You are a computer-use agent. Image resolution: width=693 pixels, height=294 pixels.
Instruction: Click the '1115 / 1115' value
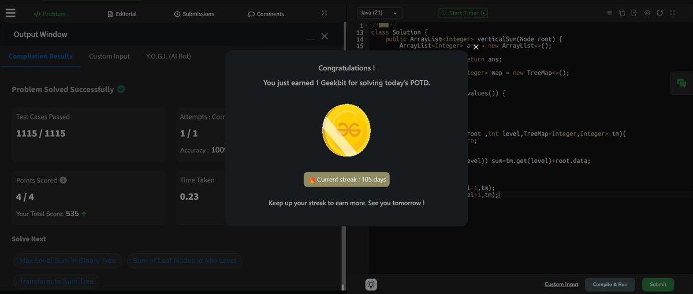coord(40,133)
